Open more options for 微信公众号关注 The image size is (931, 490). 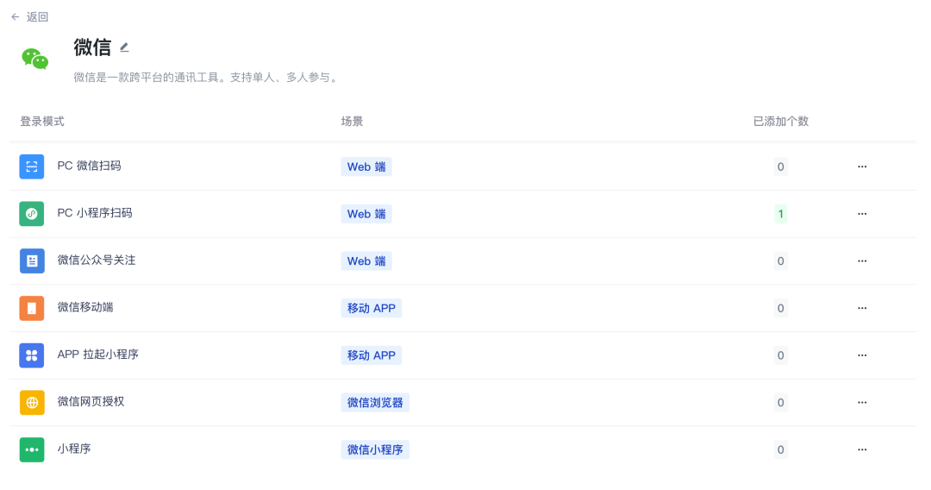pos(862,261)
